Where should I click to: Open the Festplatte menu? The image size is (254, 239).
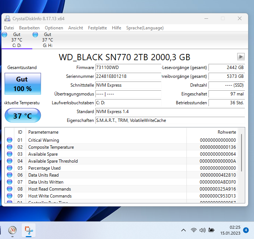pos(97,28)
